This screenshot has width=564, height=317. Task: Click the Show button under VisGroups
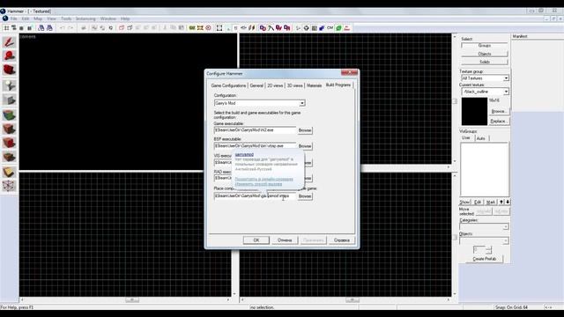click(465, 202)
